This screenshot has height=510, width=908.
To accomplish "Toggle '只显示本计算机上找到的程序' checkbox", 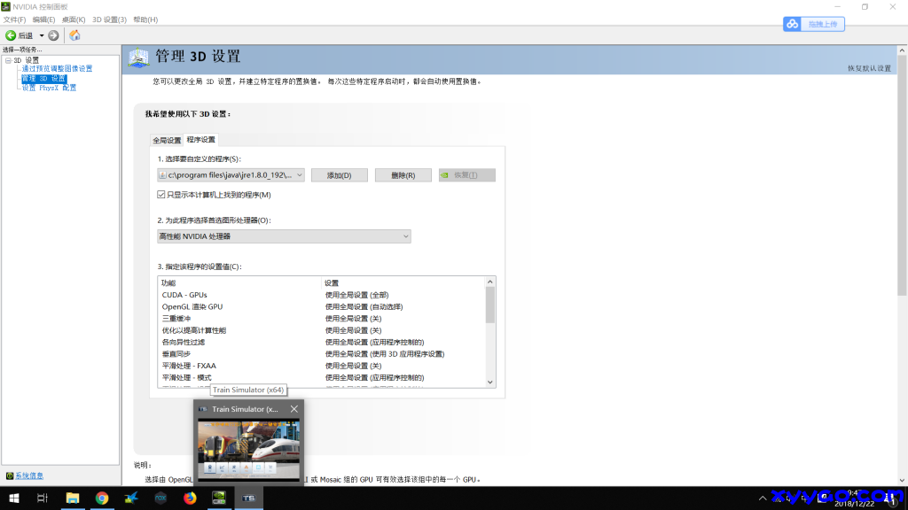I will click(x=161, y=195).
